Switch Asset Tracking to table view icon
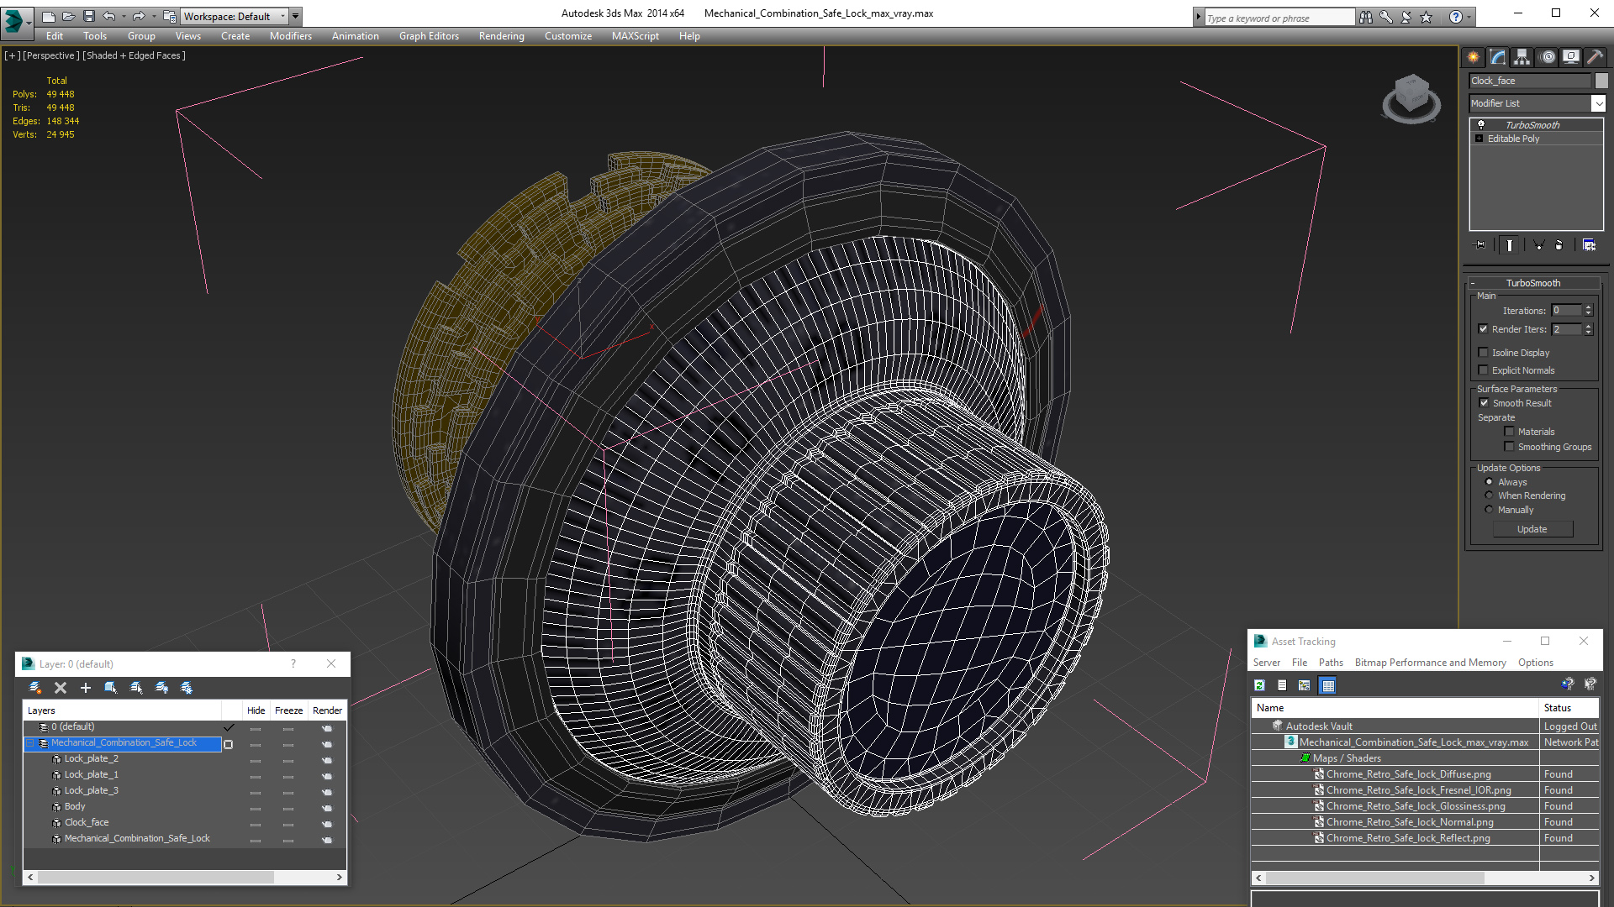Image resolution: width=1614 pixels, height=907 pixels. coord(1328,685)
